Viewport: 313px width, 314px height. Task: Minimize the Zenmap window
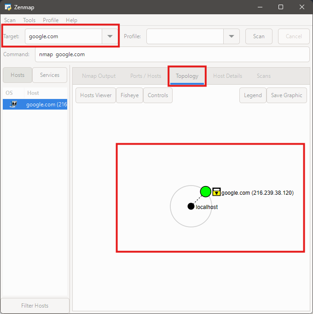[260, 7]
